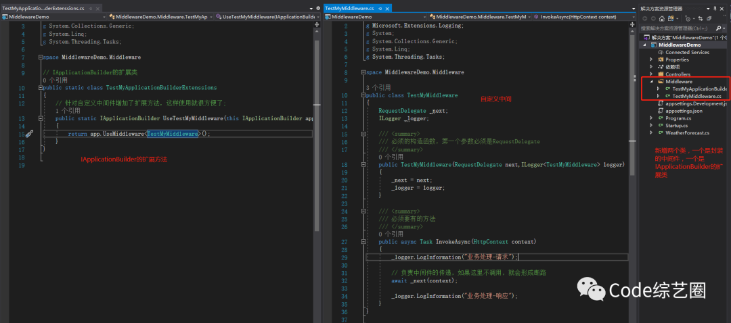Expand the Properties folder arrow
Image resolution: width=731 pixels, height=323 pixels.
point(651,59)
